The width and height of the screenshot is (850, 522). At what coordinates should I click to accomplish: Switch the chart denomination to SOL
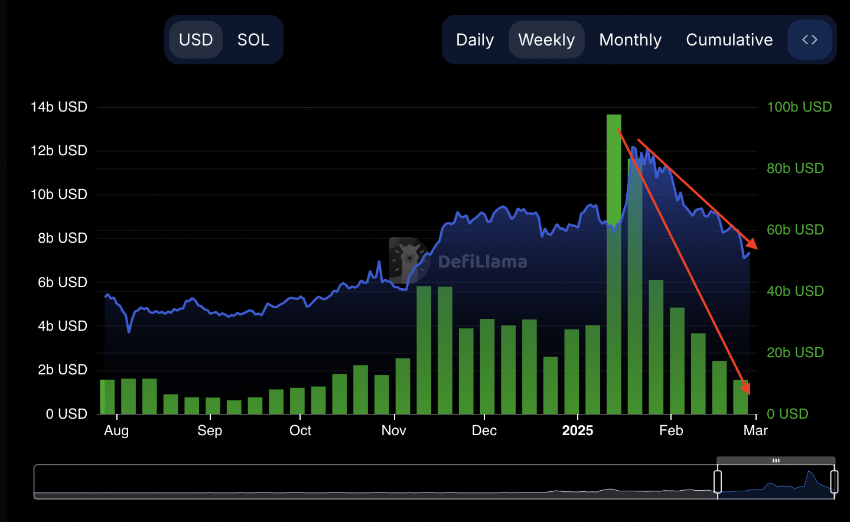point(253,40)
